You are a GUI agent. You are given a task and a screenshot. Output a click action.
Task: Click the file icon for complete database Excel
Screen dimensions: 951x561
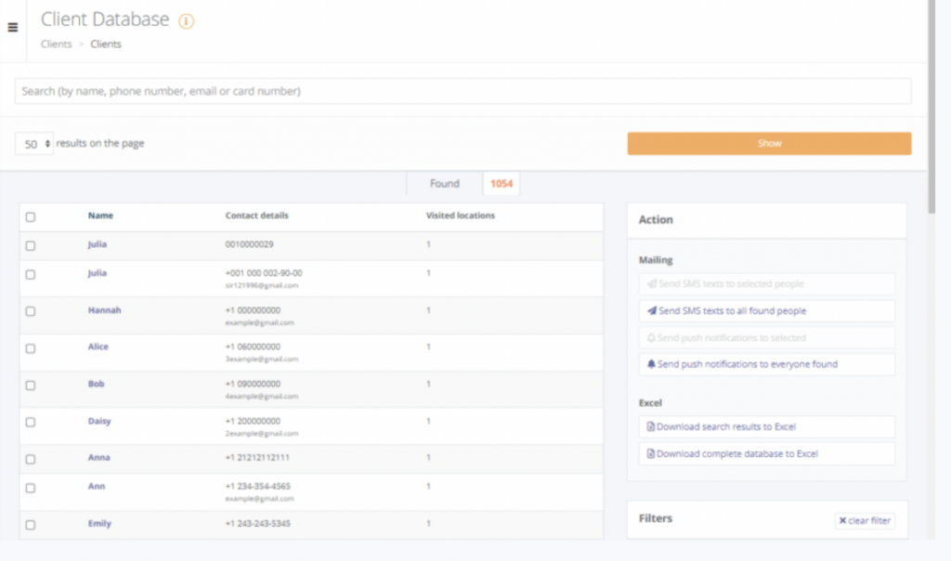click(651, 454)
